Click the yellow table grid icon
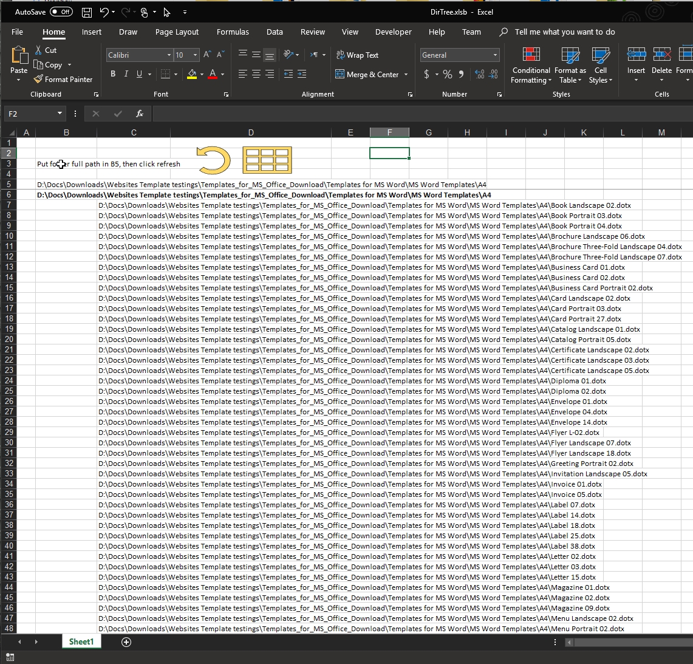 coord(267,160)
